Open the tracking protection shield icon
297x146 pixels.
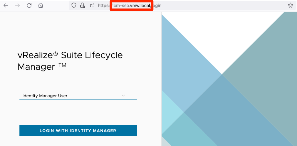click(x=74, y=5)
